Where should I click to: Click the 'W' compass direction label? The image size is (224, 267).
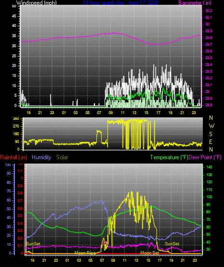point(212,126)
